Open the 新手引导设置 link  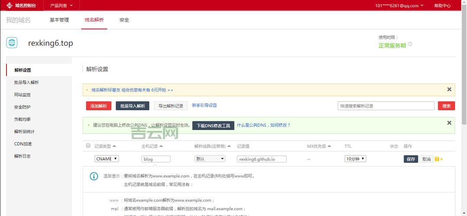[x=204, y=105]
